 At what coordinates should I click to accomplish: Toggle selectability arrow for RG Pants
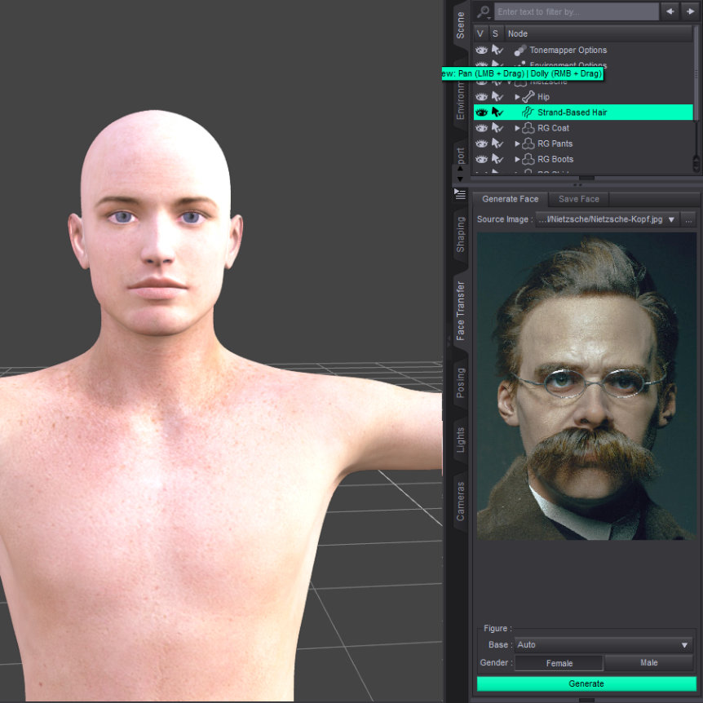[x=497, y=144]
